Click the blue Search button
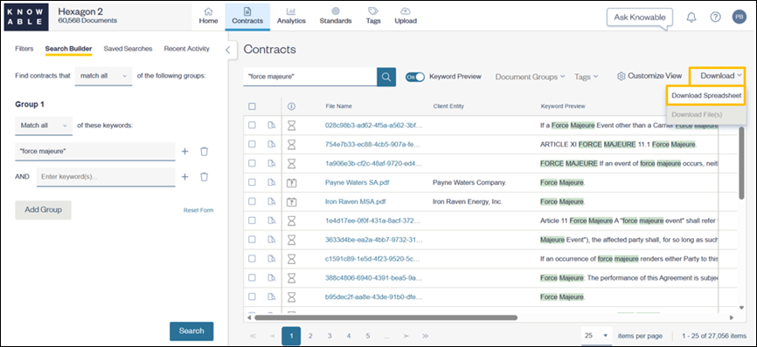The height and width of the screenshot is (347, 757). click(191, 331)
